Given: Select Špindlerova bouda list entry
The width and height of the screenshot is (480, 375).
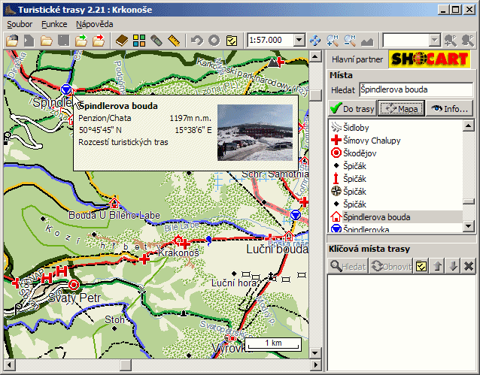Looking at the screenshot, I should click(x=395, y=217).
